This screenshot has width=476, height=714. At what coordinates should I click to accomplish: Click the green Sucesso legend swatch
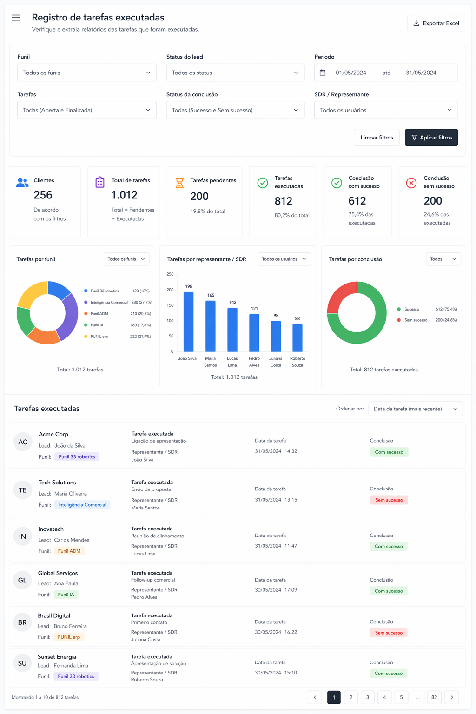coord(399,309)
